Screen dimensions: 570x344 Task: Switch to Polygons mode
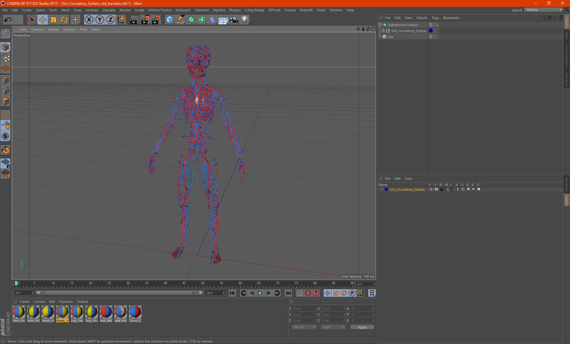pyautogui.click(x=5, y=101)
